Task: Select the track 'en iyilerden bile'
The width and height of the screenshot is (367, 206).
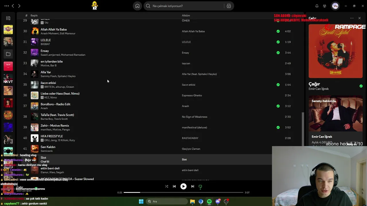Action: [52, 62]
